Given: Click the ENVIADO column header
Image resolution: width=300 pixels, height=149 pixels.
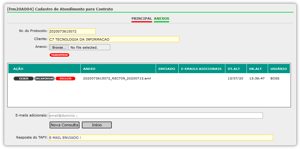Looking at the screenshot, I should [x=167, y=69].
